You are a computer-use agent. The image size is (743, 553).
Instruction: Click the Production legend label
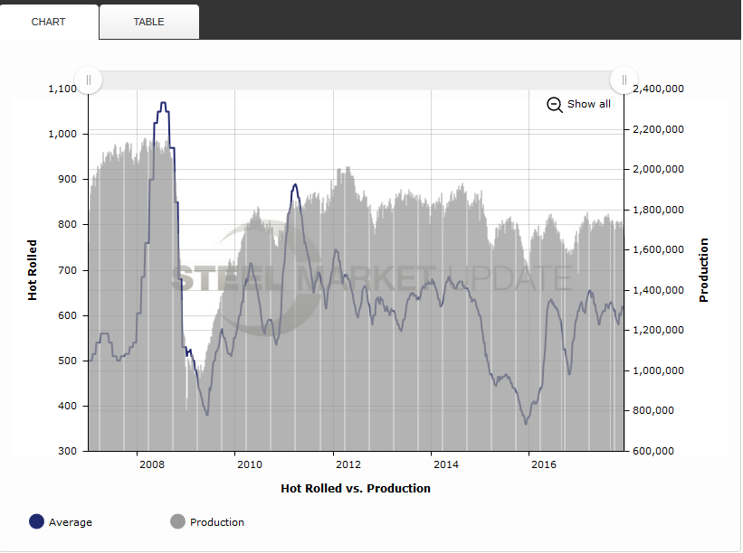217,522
